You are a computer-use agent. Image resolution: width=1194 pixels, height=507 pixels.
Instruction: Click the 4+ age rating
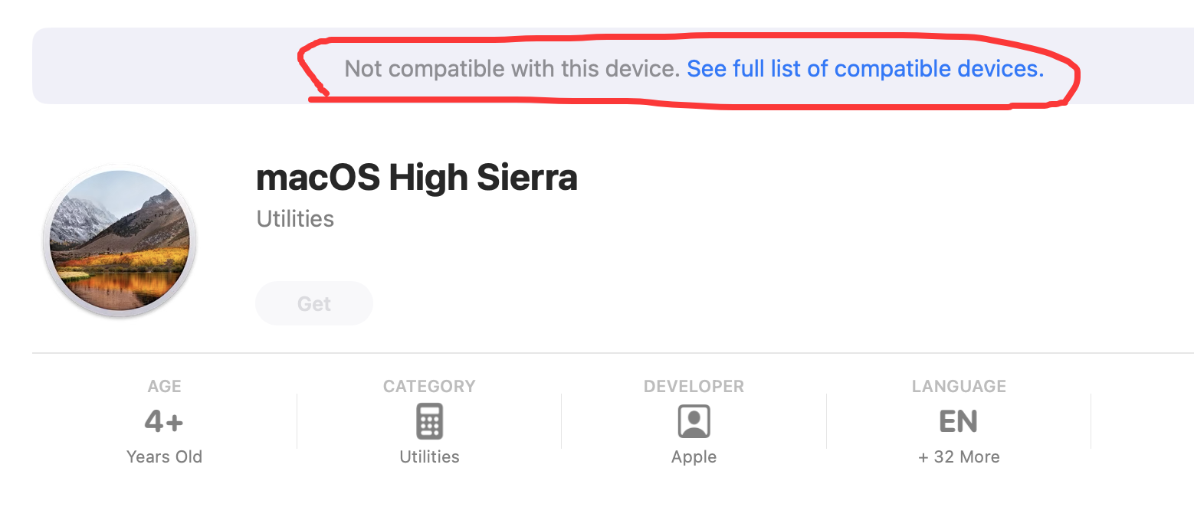pos(164,421)
